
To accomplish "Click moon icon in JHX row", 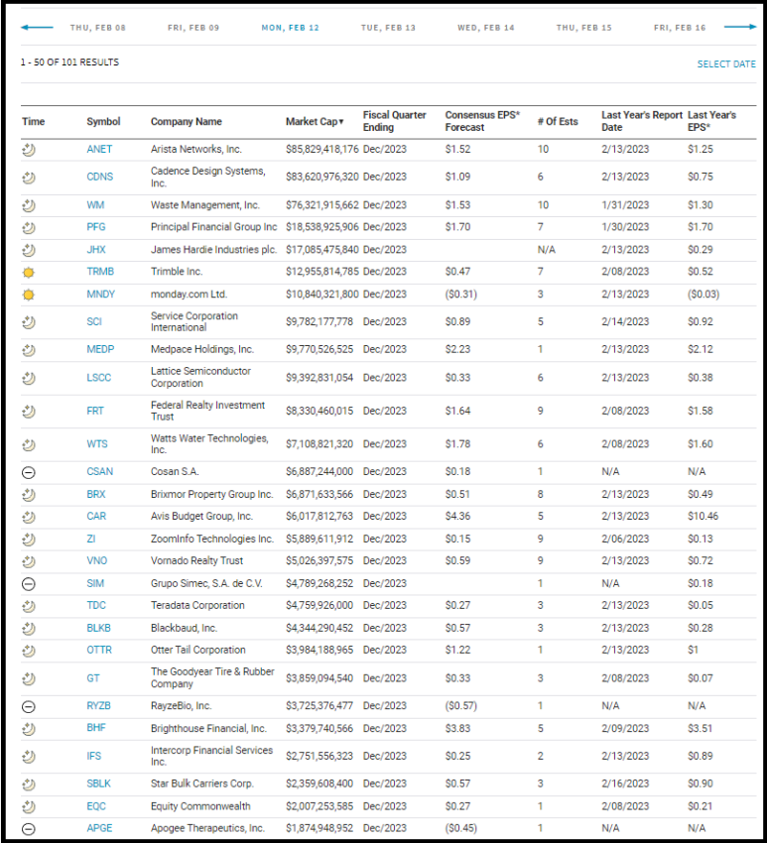I will (x=29, y=250).
